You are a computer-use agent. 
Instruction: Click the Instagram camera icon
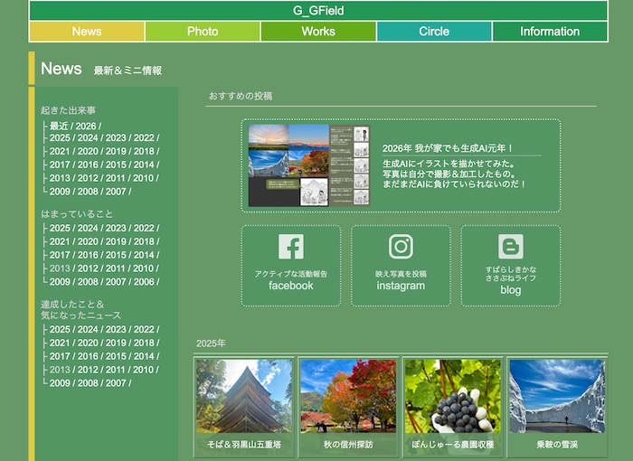tap(401, 247)
